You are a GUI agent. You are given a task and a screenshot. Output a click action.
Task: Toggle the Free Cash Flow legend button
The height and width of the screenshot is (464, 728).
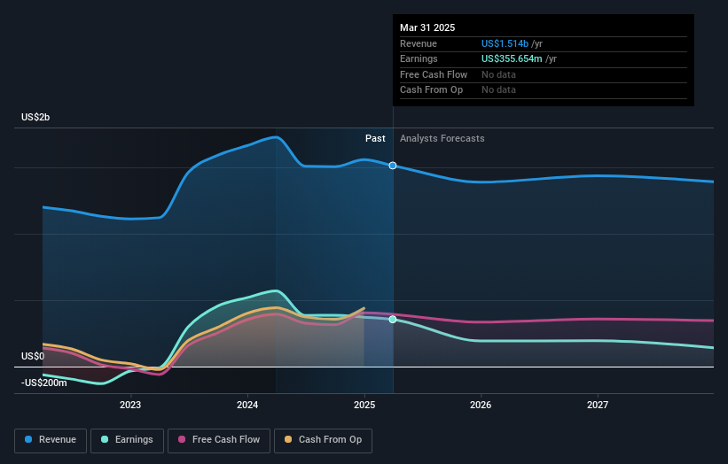pos(219,440)
